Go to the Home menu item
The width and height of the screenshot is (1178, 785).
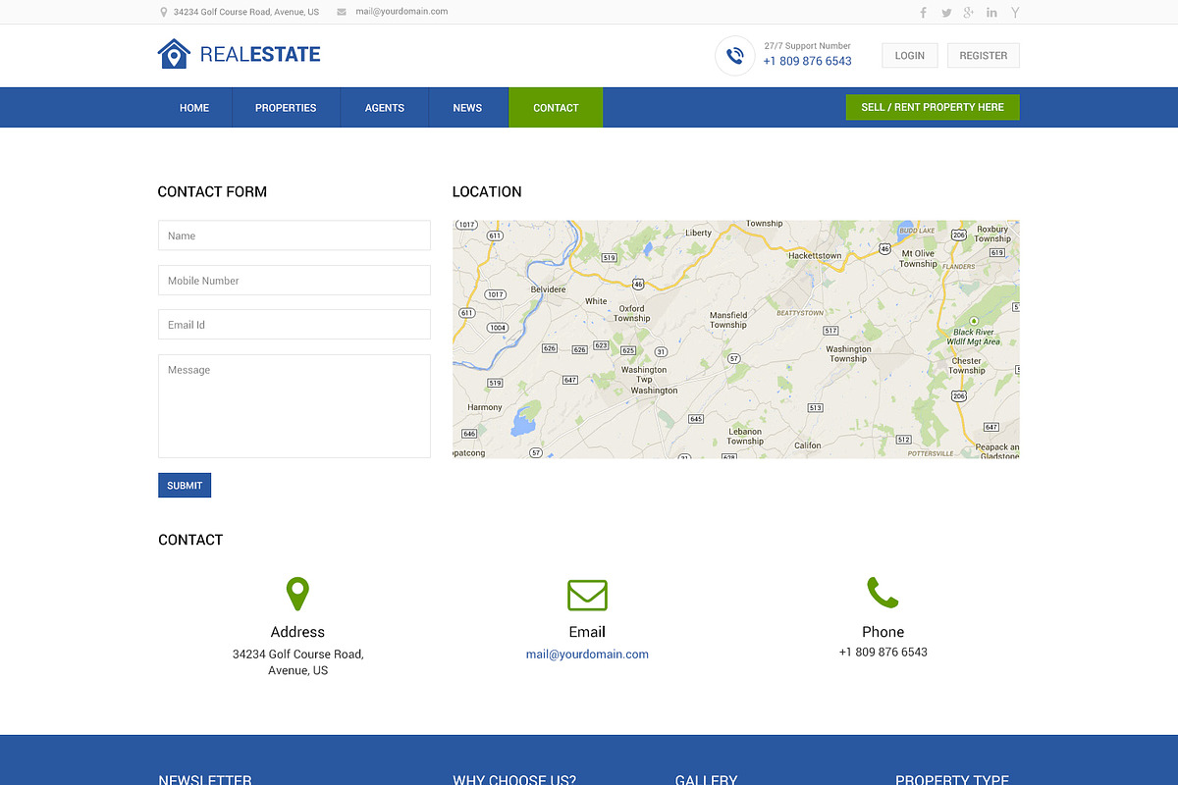pos(194,108)
